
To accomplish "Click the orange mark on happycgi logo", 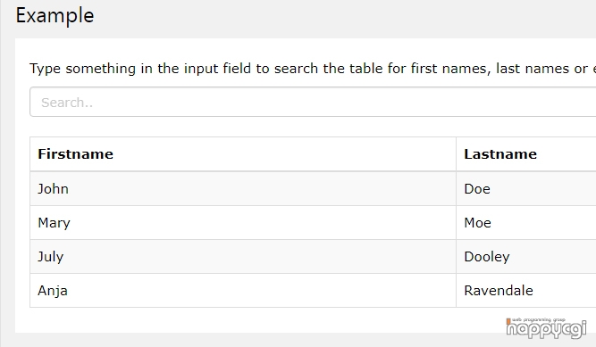I will [508, 321].
